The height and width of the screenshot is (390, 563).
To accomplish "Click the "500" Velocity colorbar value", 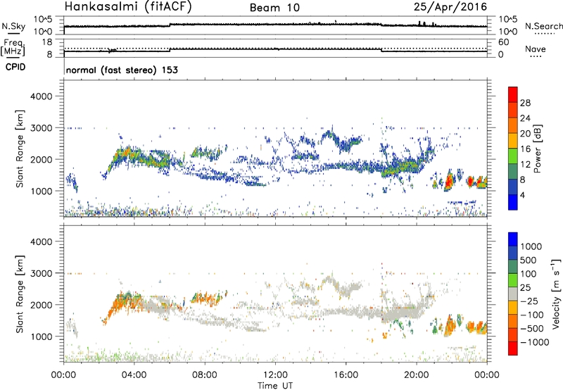I will pyautogui.click(x=528, y=260).
